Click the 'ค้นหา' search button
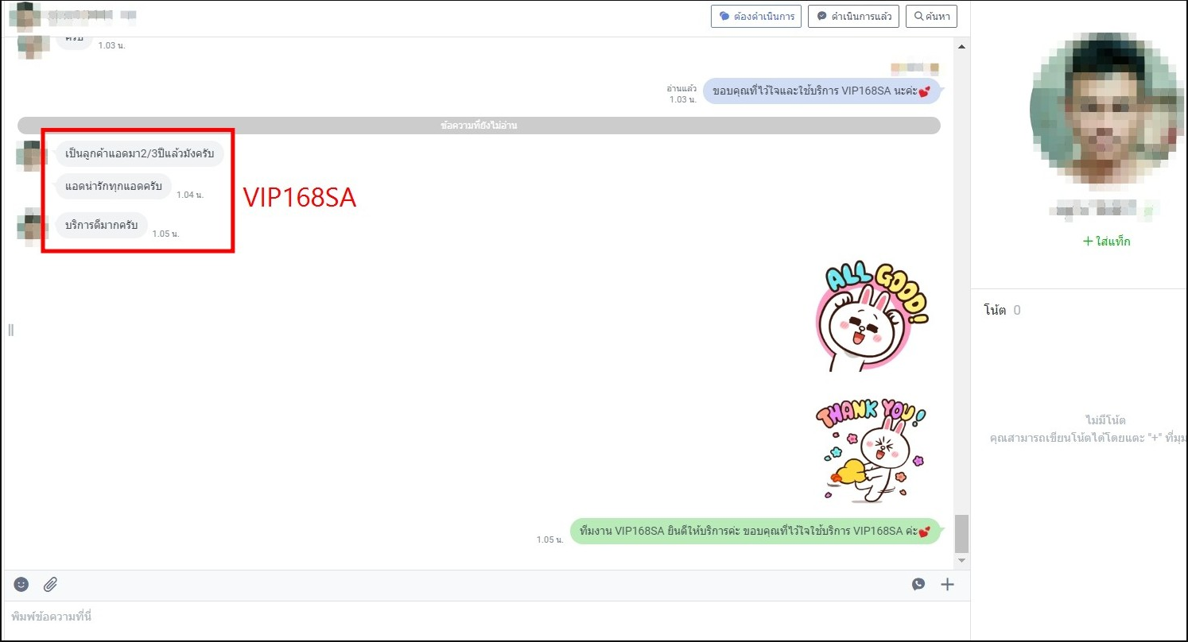 click(931, 17)
